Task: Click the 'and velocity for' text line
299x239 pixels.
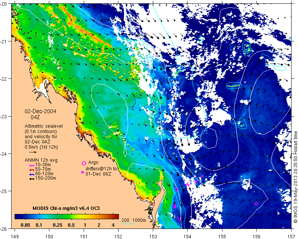Action: click(41, 137)
